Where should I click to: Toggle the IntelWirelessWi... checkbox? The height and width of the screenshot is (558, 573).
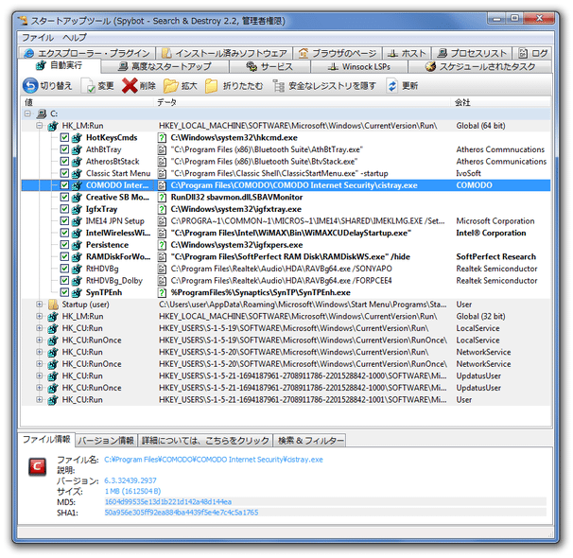(64, 233)
